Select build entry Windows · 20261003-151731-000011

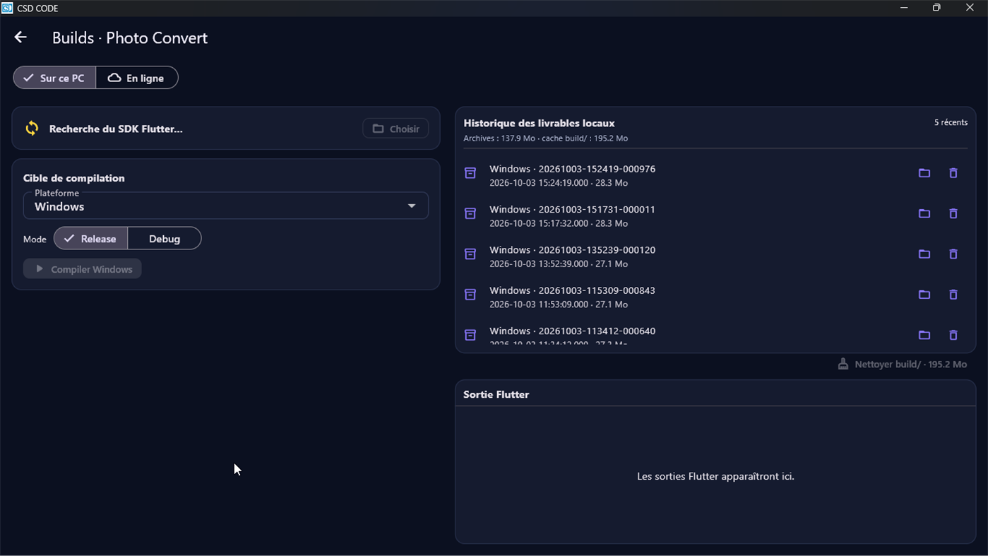pos(715,215)
